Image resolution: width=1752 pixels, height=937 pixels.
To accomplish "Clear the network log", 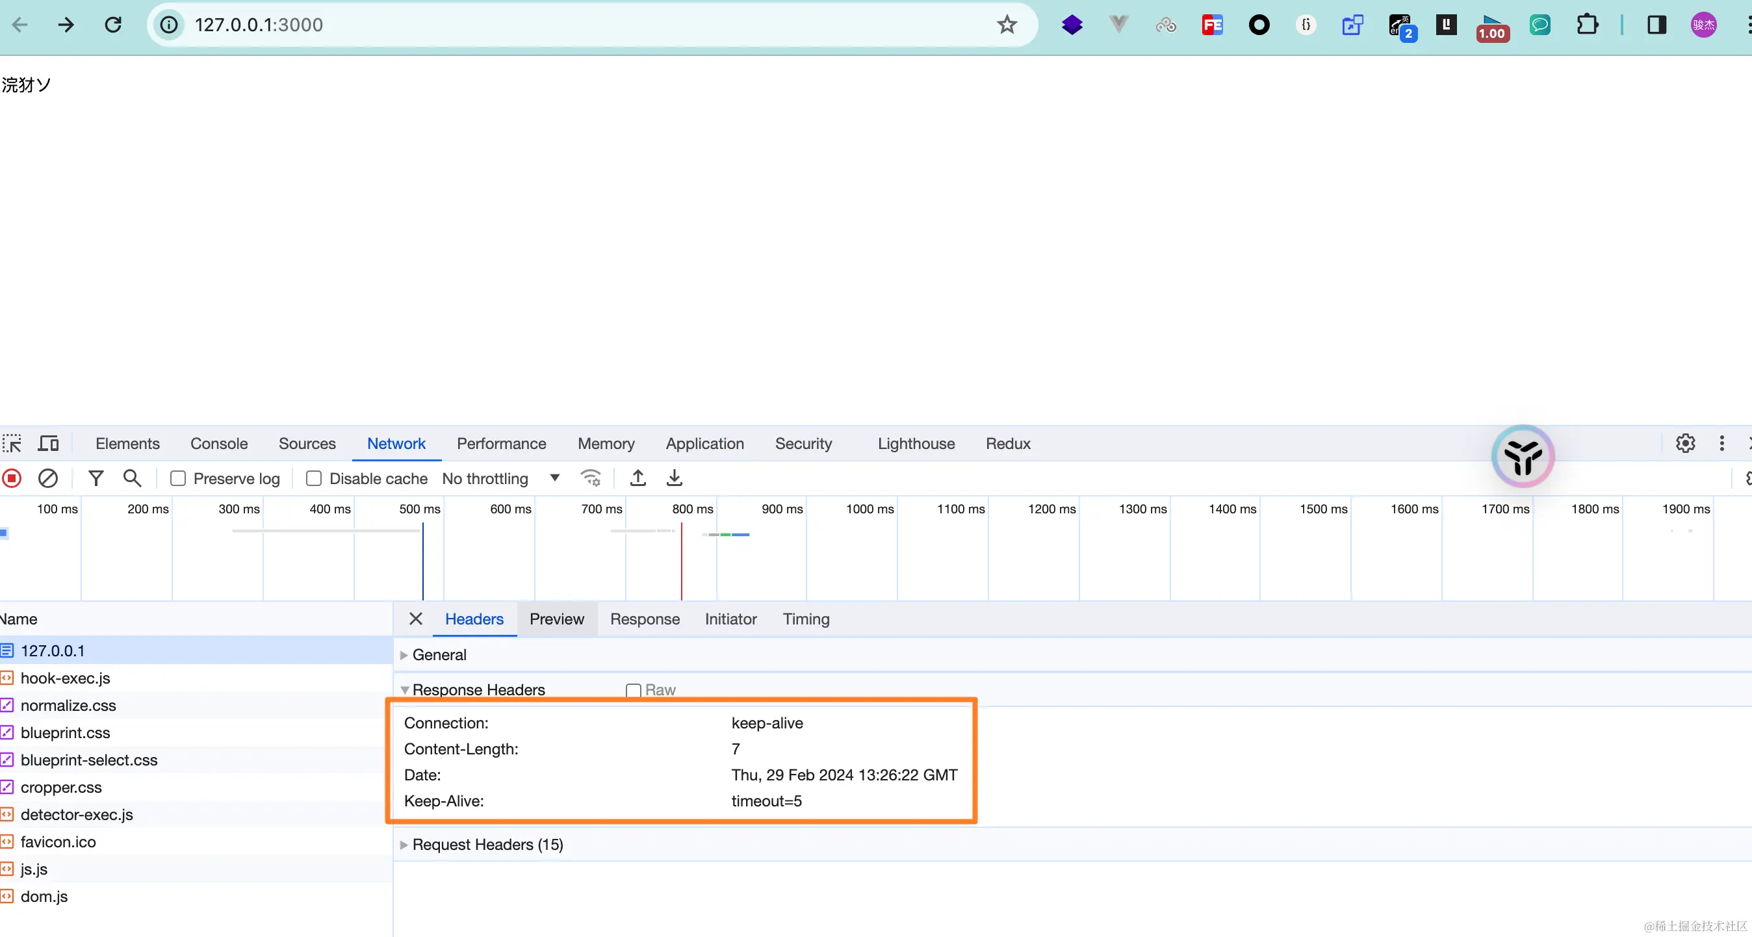I will [47, 479].
